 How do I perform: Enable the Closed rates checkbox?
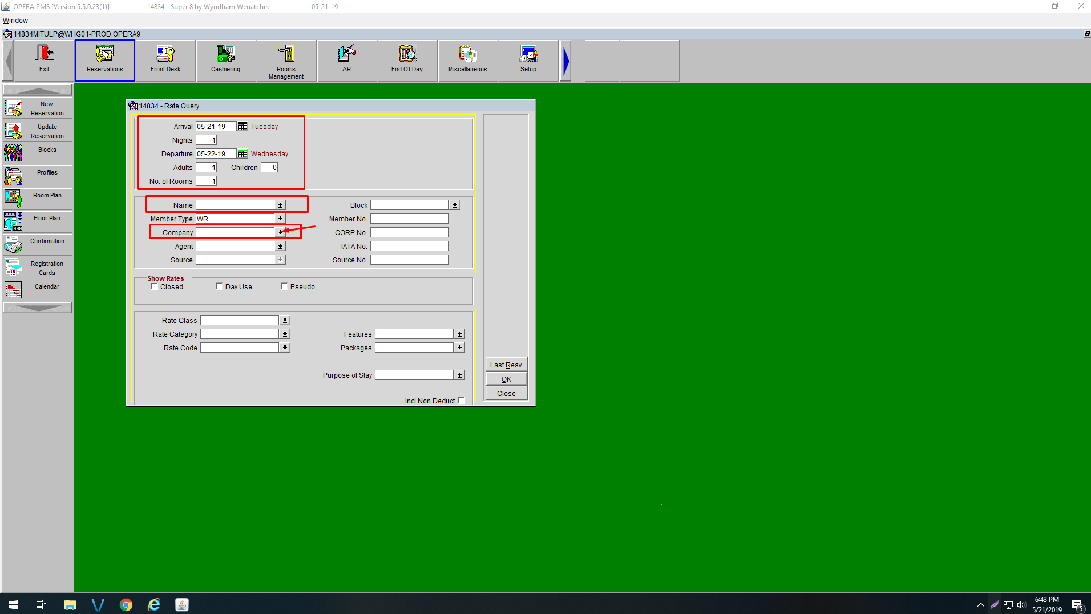click(155, 286)
